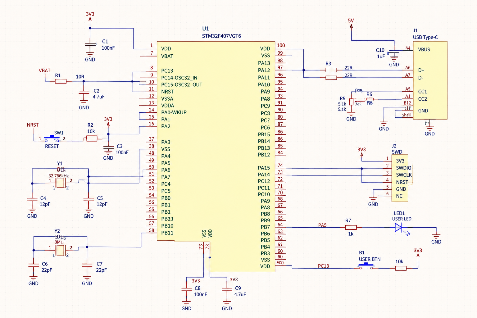Select the Y1 crystal symbol
Image resolution: width=477 pixels, height=318 pixels.
coord(61,183)
